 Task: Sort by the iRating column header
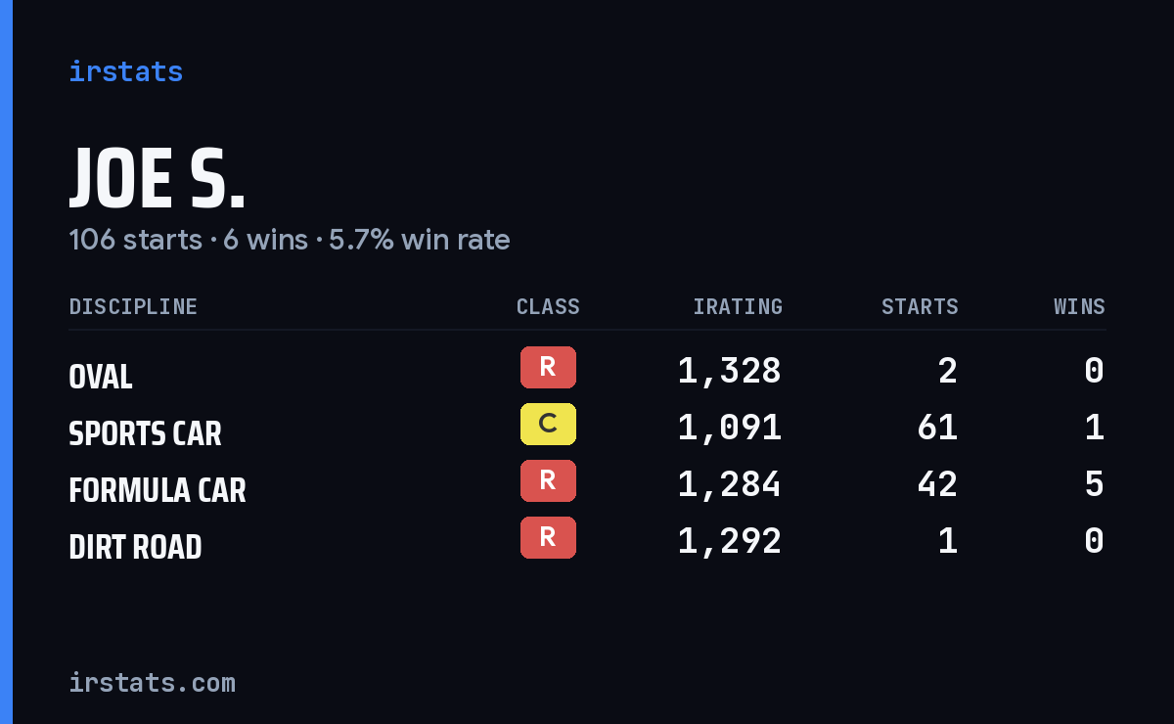[x=738, y=307]
